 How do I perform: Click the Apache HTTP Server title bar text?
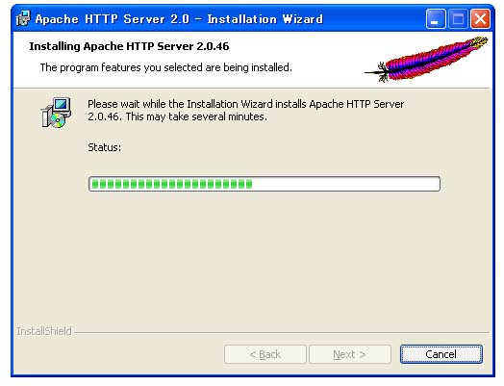click(x=179, y=19)
